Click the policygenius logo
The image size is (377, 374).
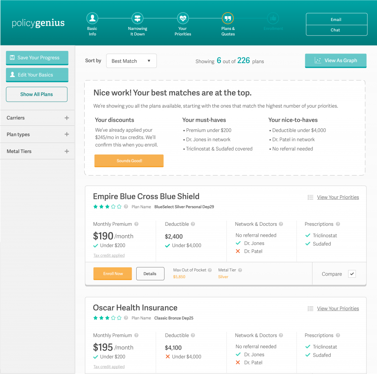38,23
